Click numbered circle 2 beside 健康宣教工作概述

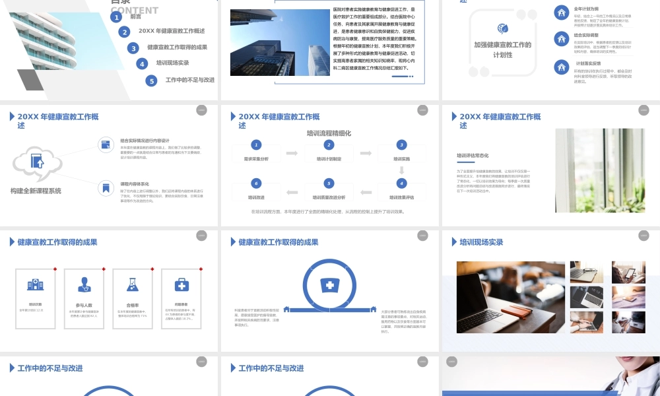[x=123, y=32]
